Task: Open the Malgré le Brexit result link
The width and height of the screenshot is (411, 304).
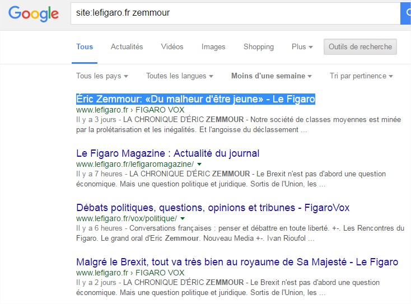Action: point(237,262)
